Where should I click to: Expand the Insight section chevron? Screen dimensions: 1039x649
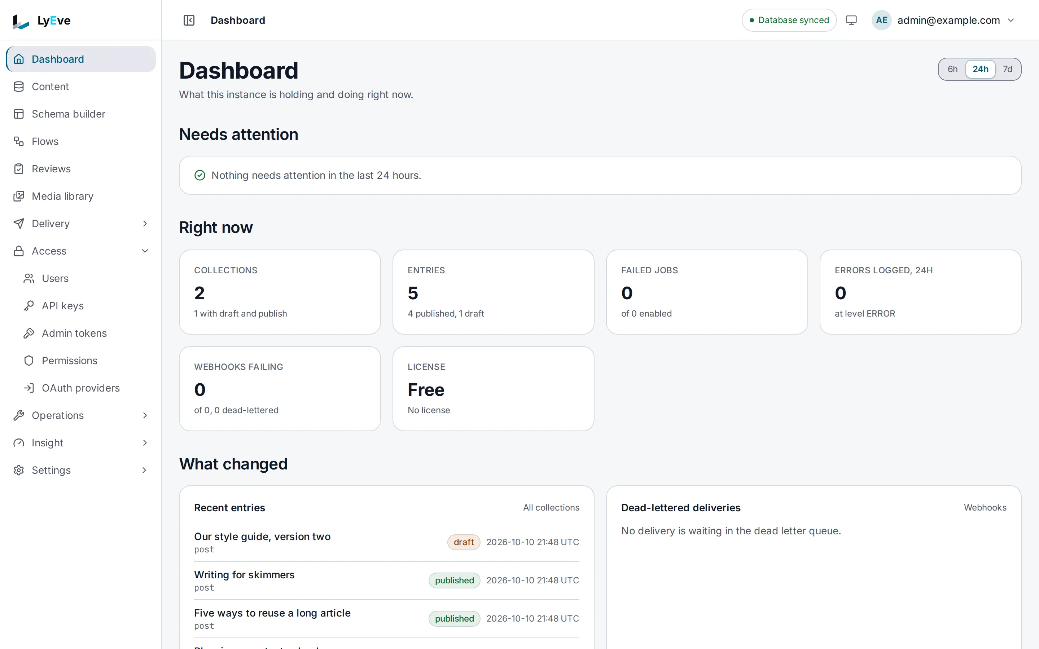145,443
